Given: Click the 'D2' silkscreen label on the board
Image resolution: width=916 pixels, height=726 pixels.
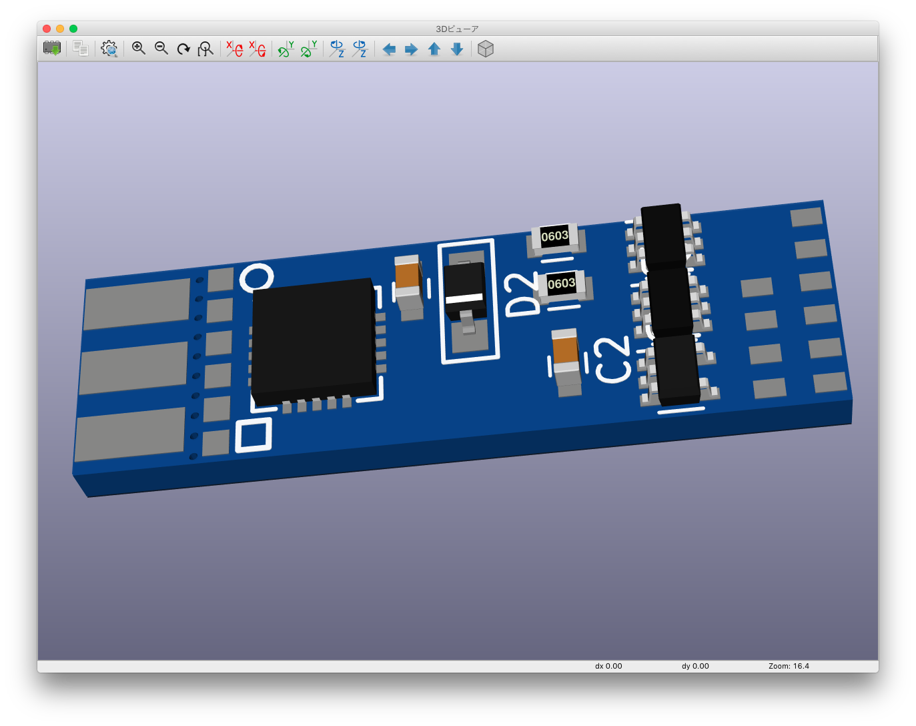Looking at the screenshot, I should [x=522, y=294].
